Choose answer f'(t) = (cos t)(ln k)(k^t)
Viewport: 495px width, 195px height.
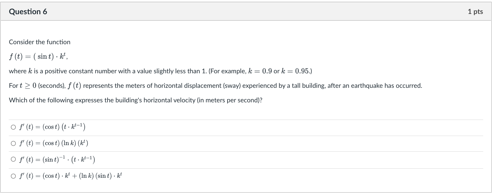(13, 143)
